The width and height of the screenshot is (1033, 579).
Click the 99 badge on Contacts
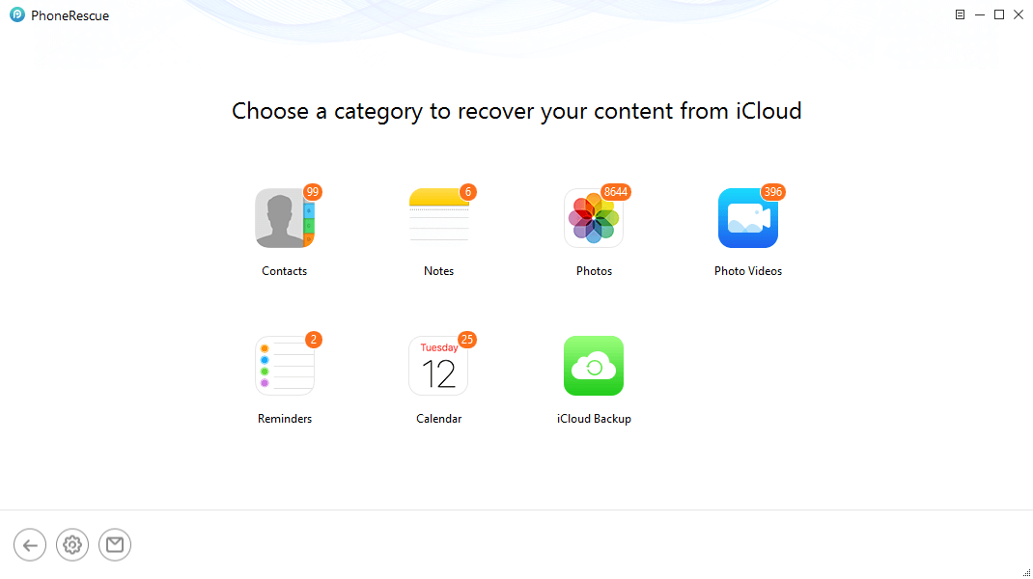[312, 192]
